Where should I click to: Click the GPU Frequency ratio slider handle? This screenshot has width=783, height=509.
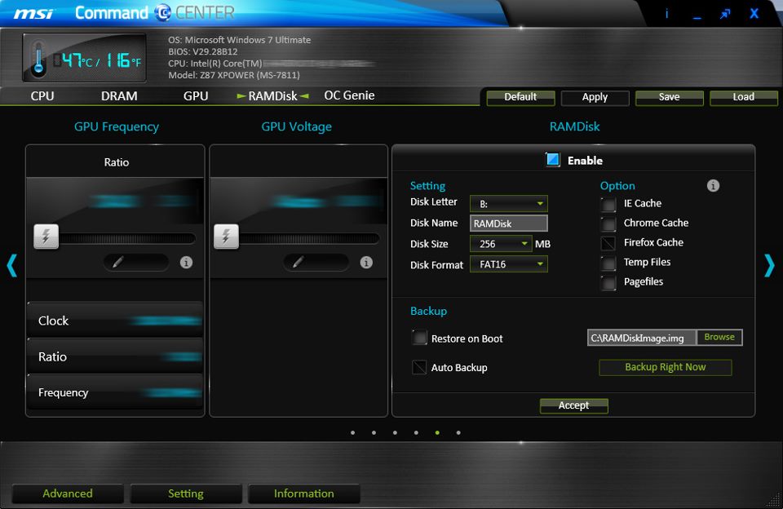pyautogui.click(x=46, y=237)
